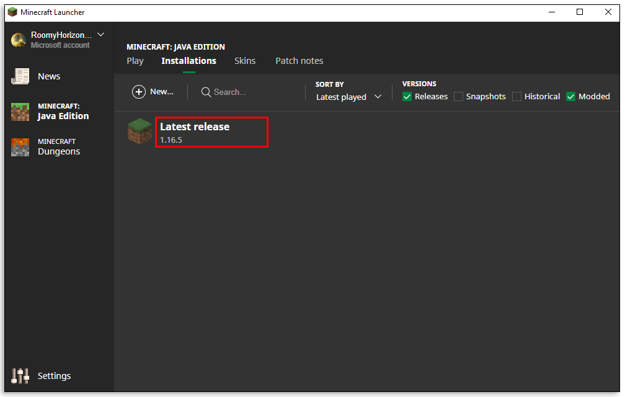Expand the account dropdown chevron
This screenshot has height=397, width=625.
(x=101, y=35)
